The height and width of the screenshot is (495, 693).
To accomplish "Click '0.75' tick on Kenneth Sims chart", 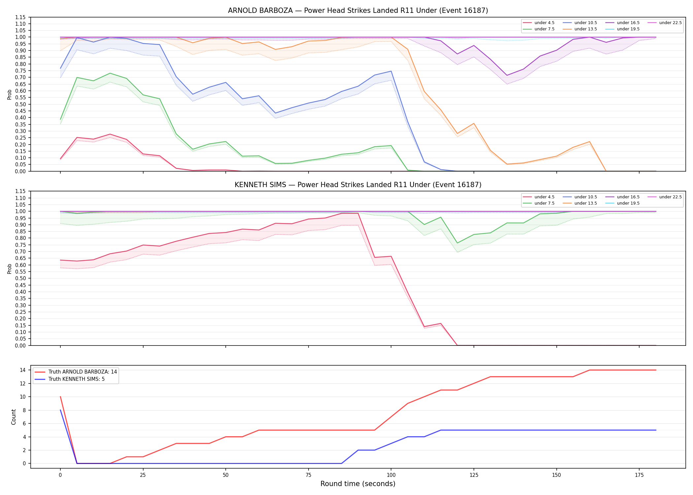I will (20, 245).
